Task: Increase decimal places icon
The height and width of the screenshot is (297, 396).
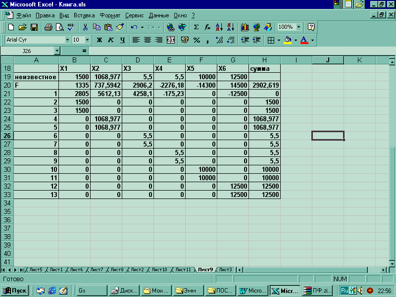Action: 219,40
